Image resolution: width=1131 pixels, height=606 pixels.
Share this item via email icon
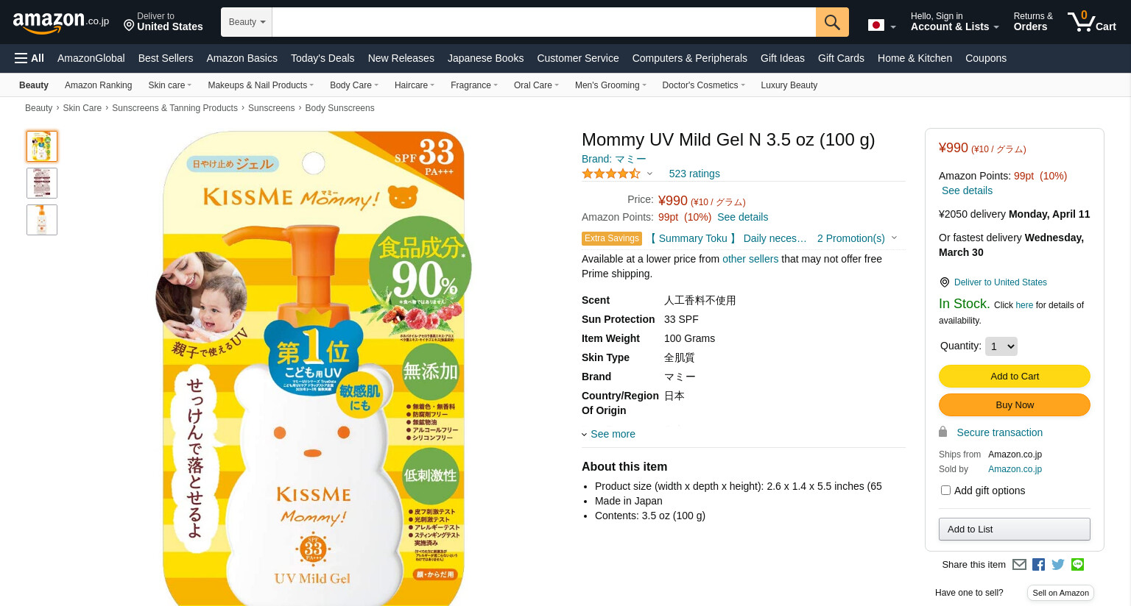click(1019, 565)
